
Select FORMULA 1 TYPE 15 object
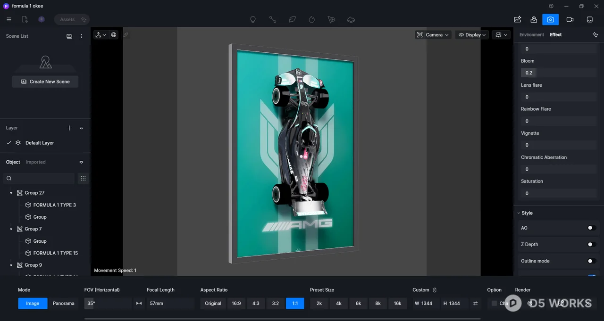pyautogui.click(x=56, y=253)
